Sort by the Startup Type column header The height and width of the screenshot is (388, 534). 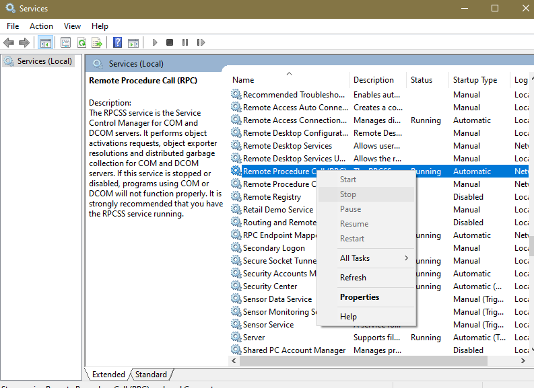coord(479,80)
